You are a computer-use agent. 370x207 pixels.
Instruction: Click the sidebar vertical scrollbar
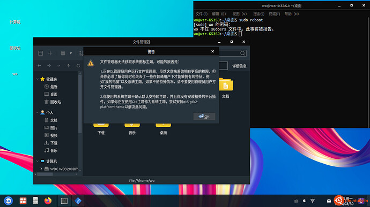pos(80,104)
